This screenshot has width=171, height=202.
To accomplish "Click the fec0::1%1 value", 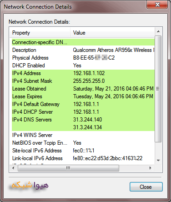I will tap(84, 151).
